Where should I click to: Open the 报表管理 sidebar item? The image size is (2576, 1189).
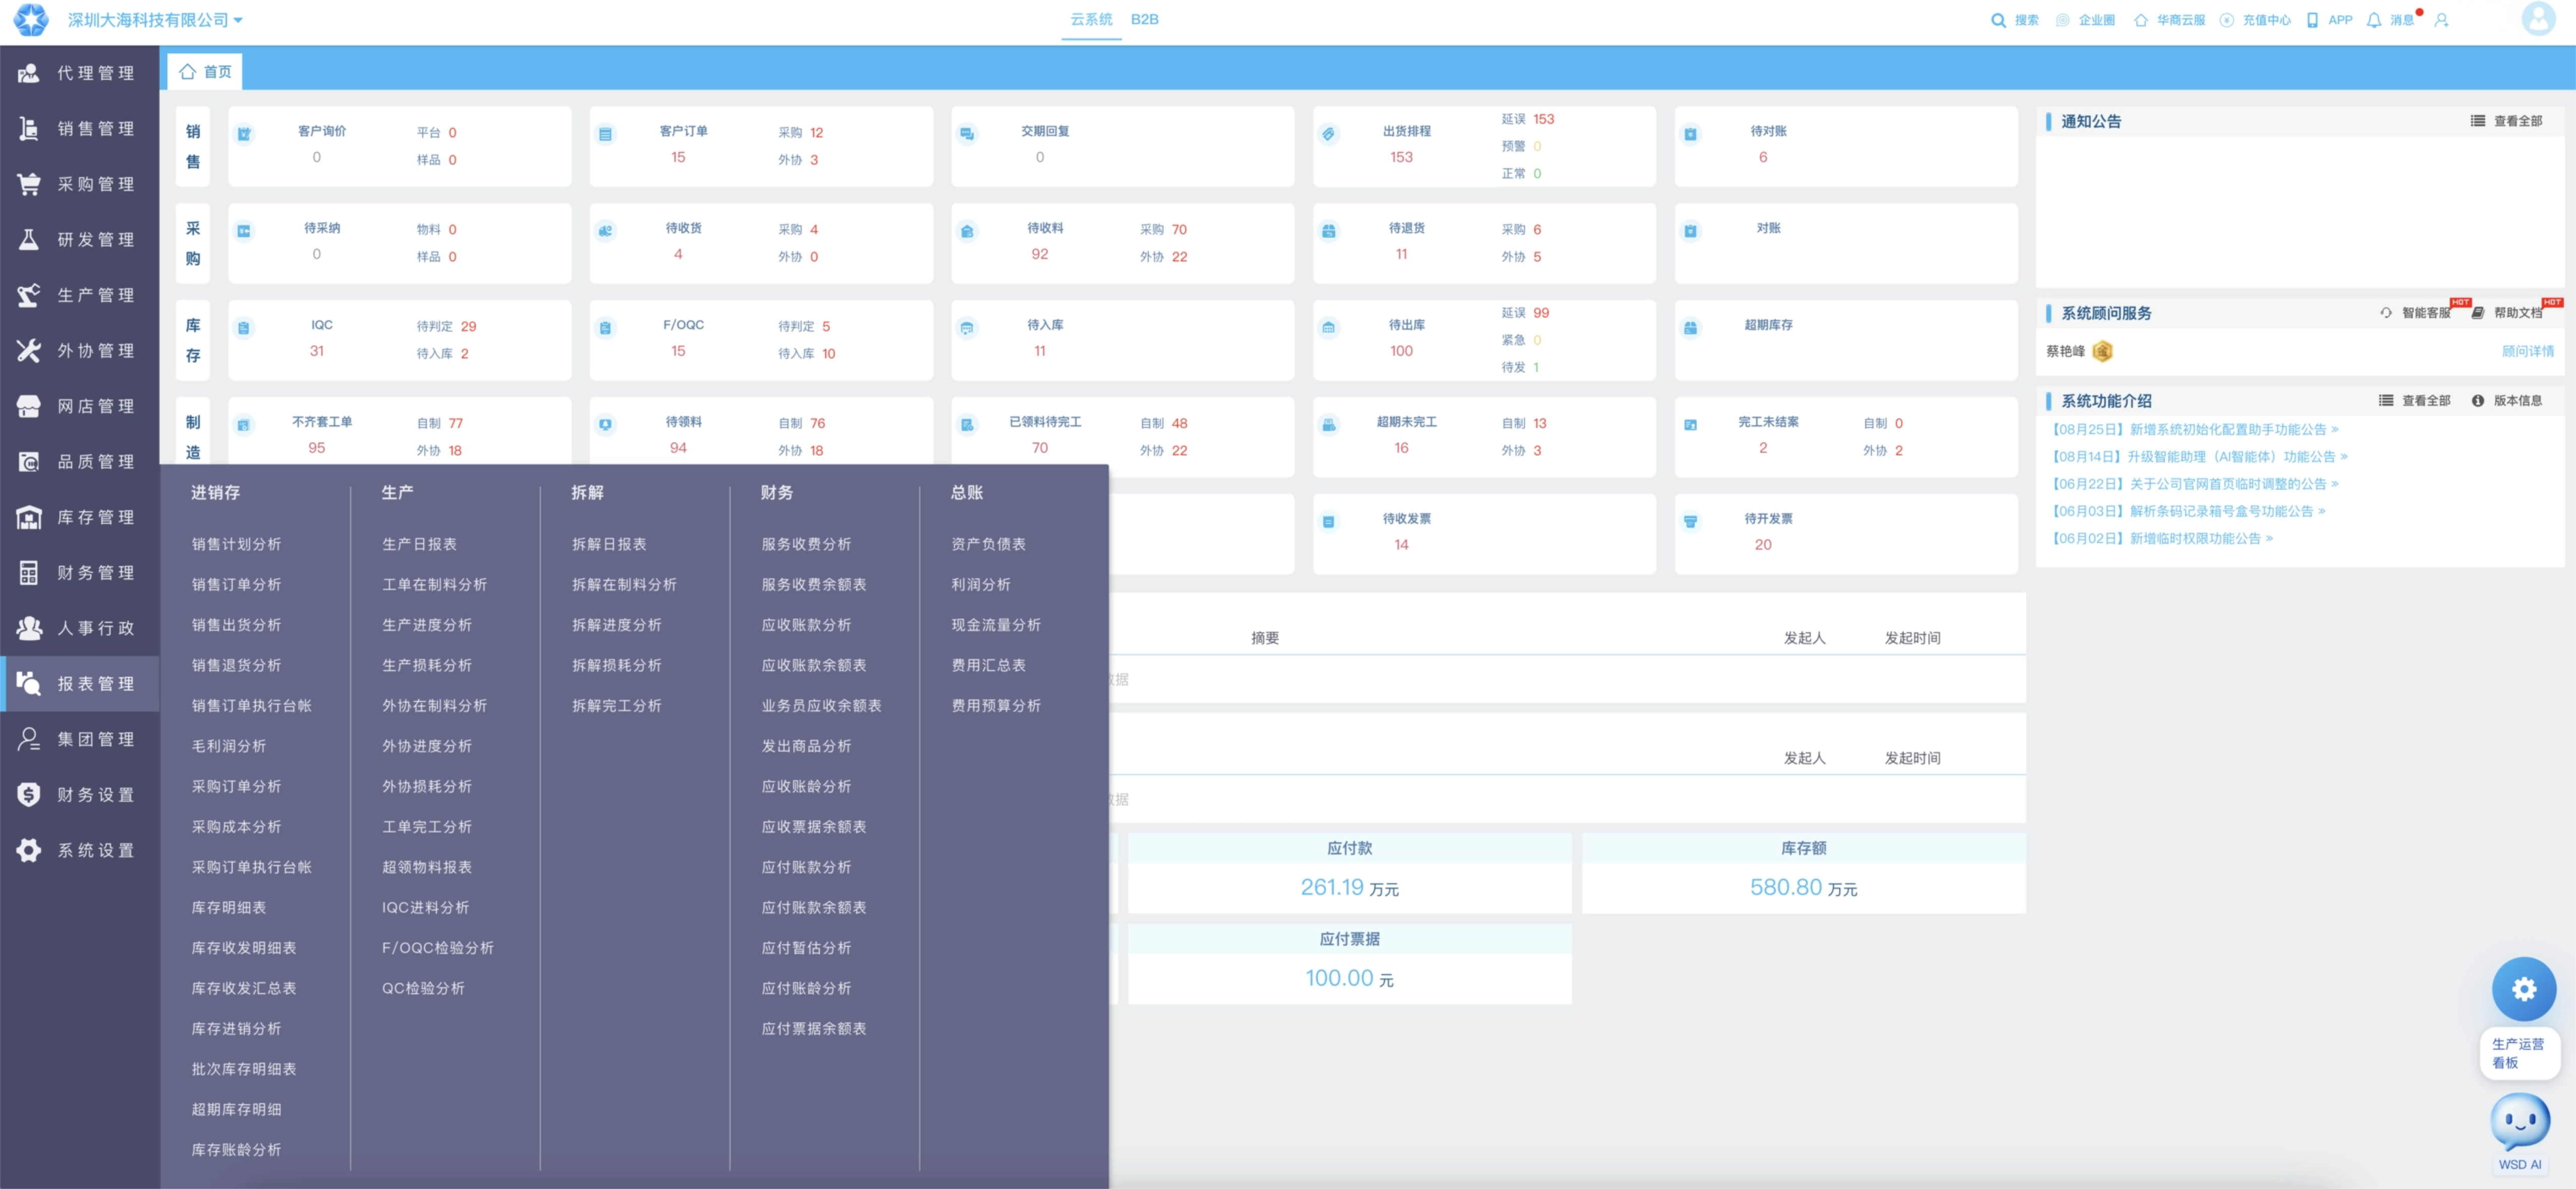80,684
